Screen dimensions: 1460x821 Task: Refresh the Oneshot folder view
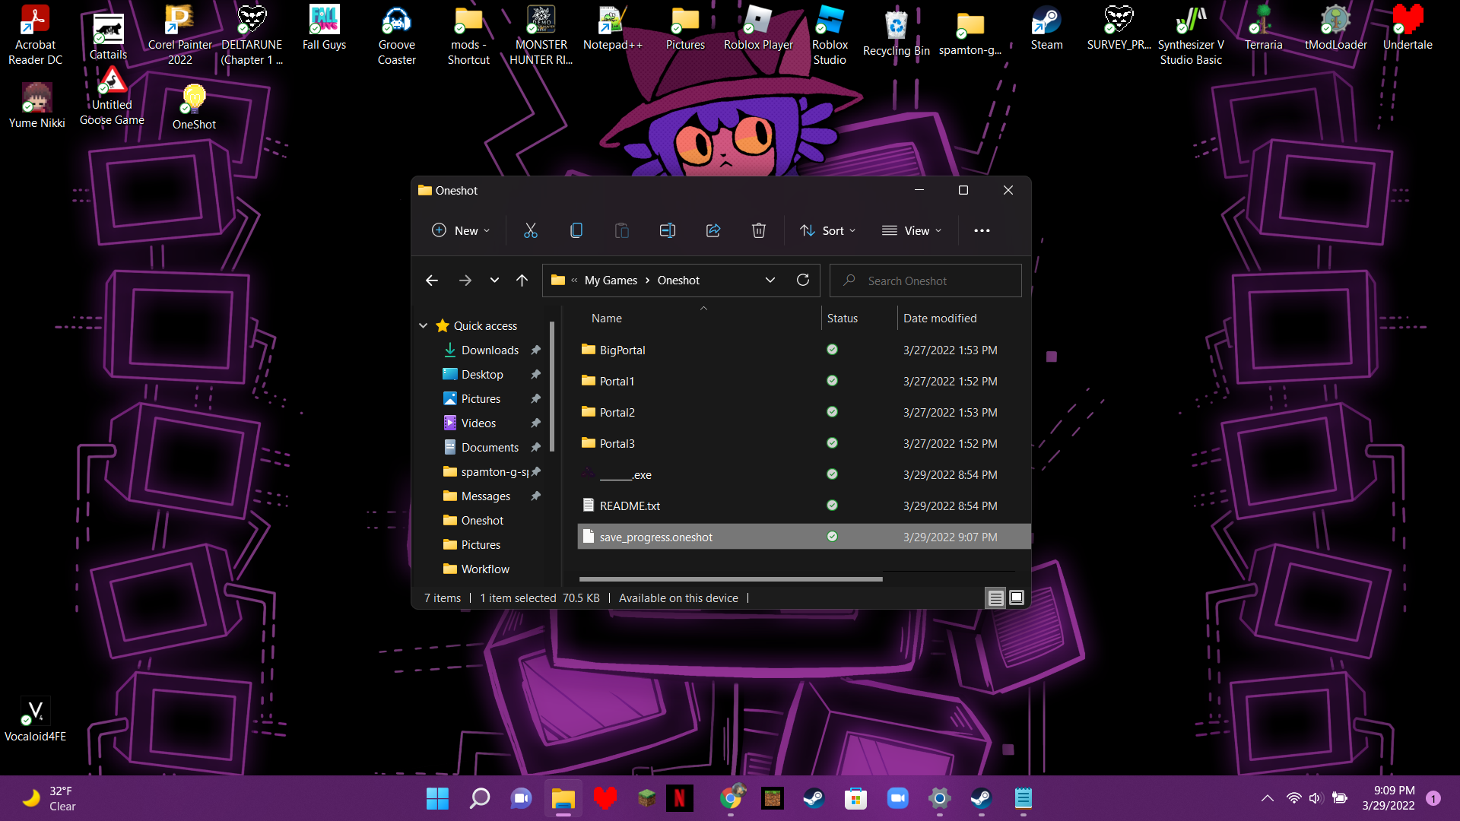click(802, 281)
